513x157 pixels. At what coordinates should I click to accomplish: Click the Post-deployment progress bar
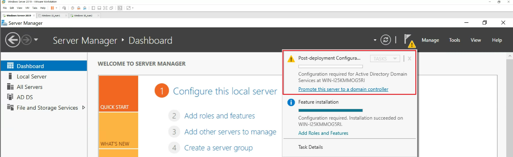(x=330, y=66)
